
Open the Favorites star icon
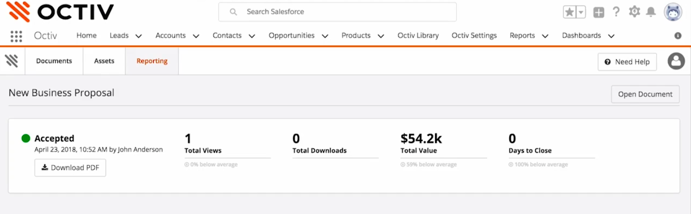tap(570, 13)
